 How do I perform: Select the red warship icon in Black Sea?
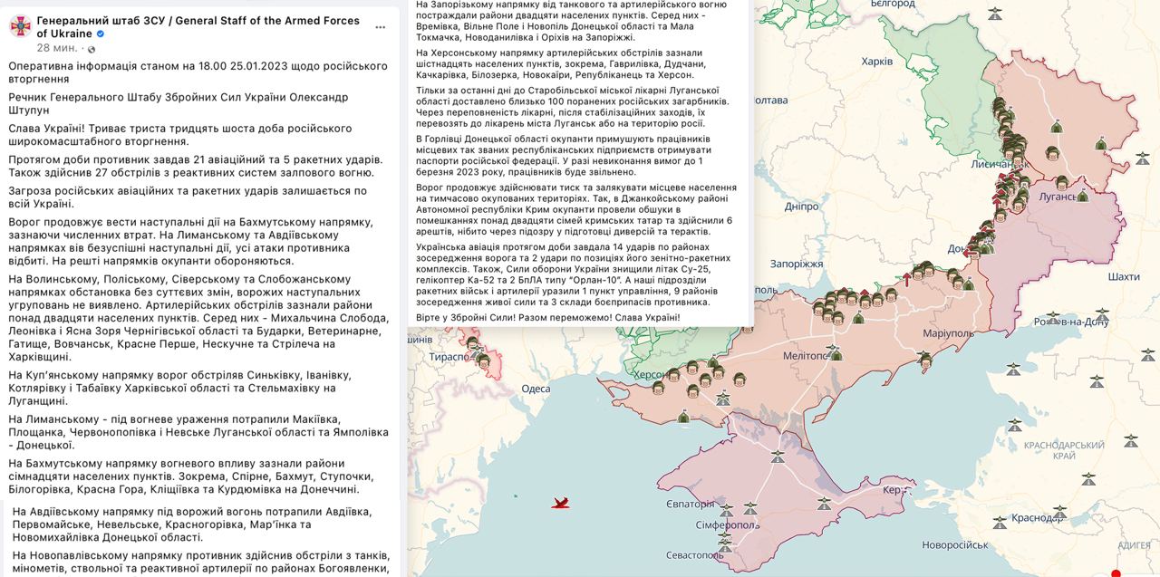click(x=561, y=503)
